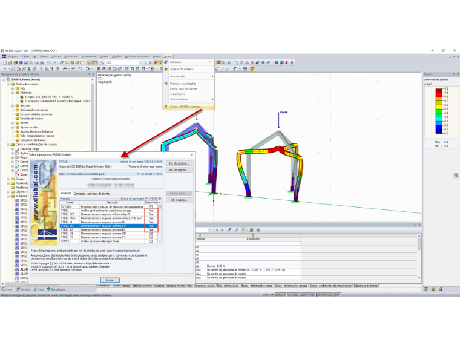Click the Dlubal logo icon in the menu bar
This screenshot has height=345, width=460.
click(4, 57)
